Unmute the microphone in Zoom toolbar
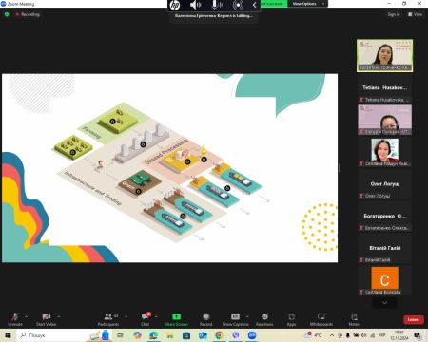This screenshot has width=428, height=342. pos(15,319)
